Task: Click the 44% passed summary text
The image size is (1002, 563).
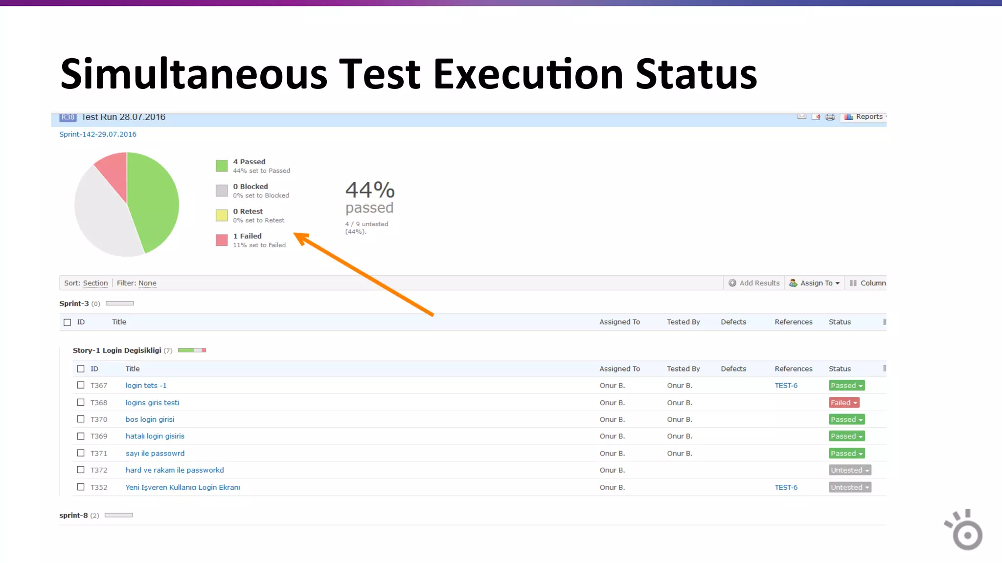Action: click(370, 197)
